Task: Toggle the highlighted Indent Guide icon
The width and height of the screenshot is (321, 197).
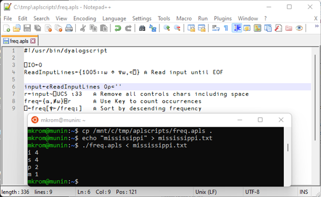Action: coord(237,28)
